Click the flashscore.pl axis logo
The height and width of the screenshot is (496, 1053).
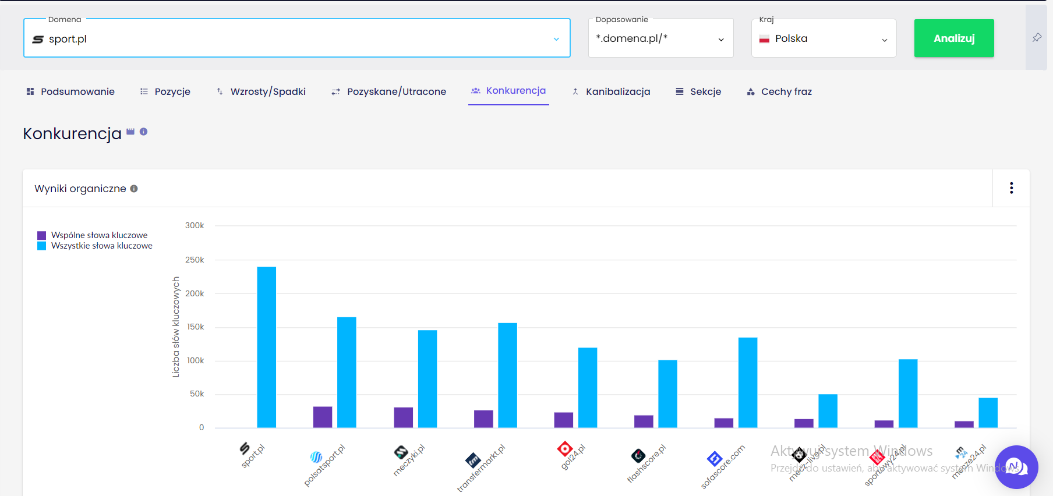click(638, 455)
